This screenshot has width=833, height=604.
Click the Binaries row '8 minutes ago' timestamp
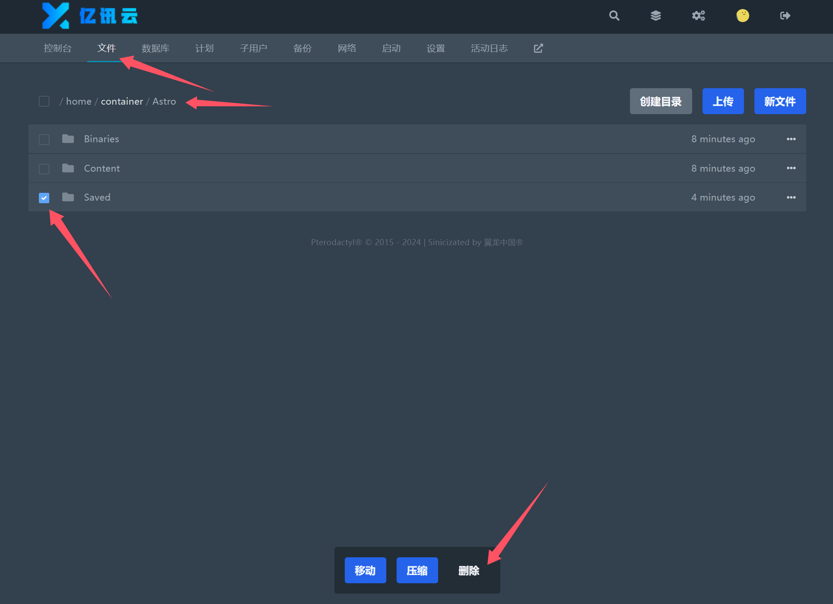(723, 139)
